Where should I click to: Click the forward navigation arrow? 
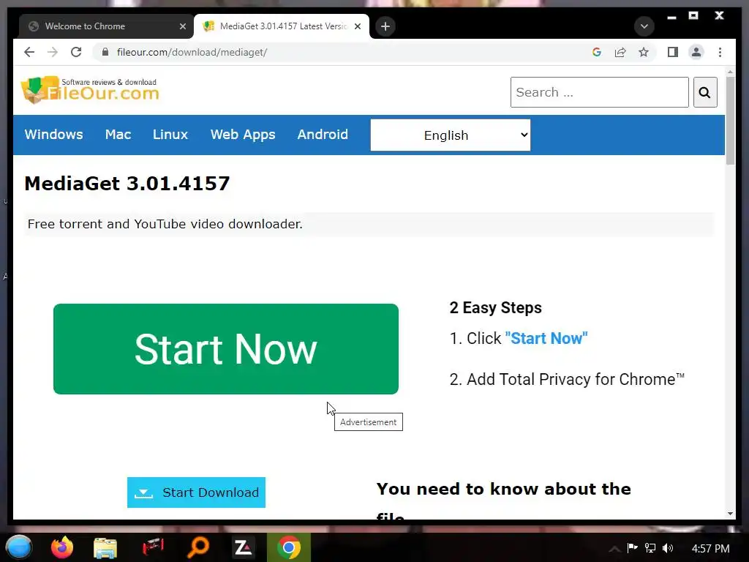point(53,52)
